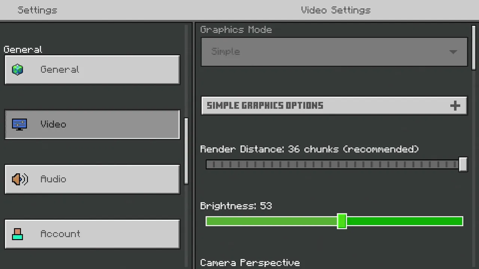Switch to the Audio settings tab
This screenshot has height=269, width=479.
coord(92,179)
